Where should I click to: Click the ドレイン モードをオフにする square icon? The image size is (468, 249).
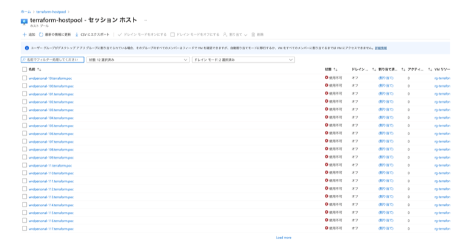coord(172,35)
